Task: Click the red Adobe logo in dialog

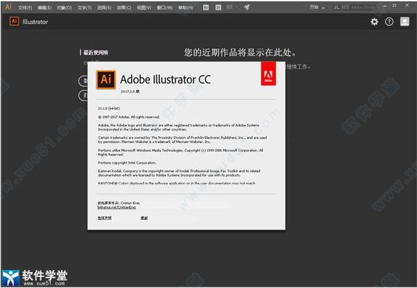Action: coord(268,74)
